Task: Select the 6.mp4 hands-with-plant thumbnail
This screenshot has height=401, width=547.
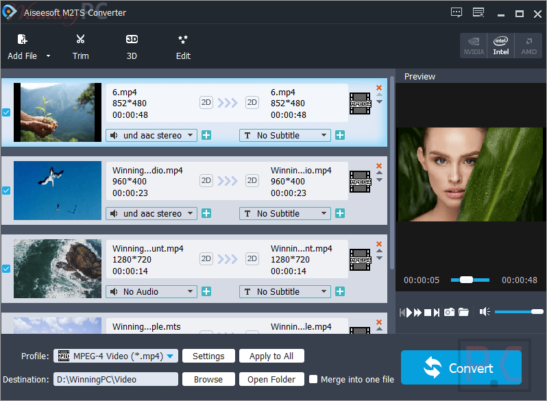Action: pyautogui.click(x=58, y=112)
